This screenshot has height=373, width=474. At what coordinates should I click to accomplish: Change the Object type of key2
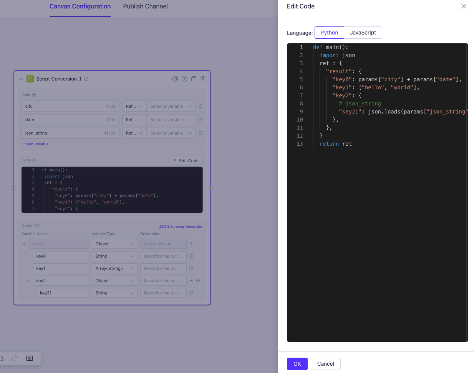[115, 281]
